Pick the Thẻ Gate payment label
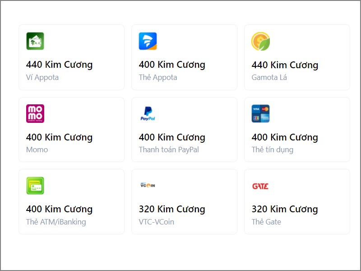The width and height of the screenshot is (361, 271). (266, 222)
